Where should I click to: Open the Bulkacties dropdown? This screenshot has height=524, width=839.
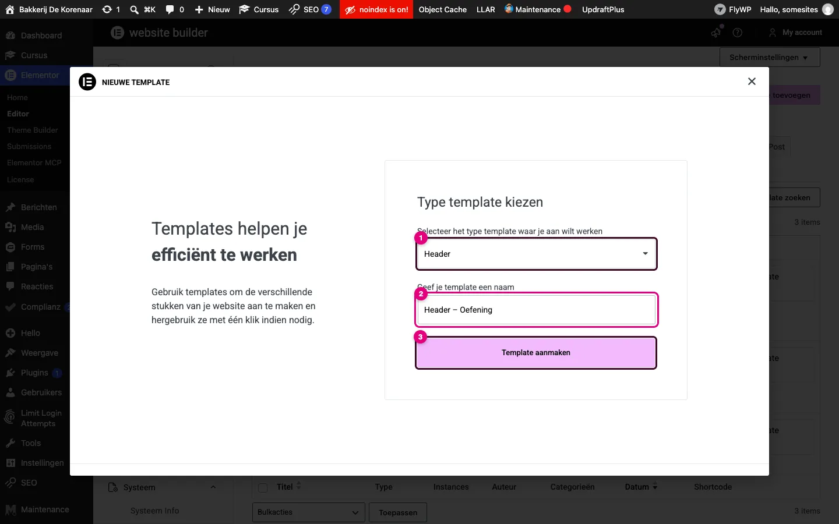(309, 512)
